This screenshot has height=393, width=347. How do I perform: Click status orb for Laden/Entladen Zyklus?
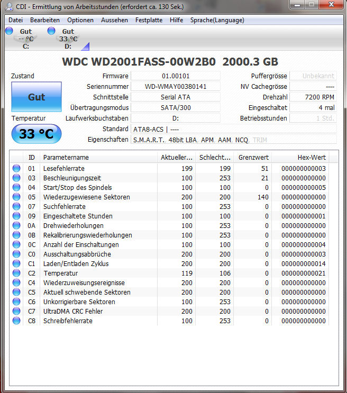(x=16, y=263)
